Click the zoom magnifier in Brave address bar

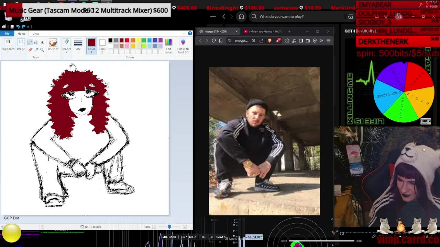(254, 40)
